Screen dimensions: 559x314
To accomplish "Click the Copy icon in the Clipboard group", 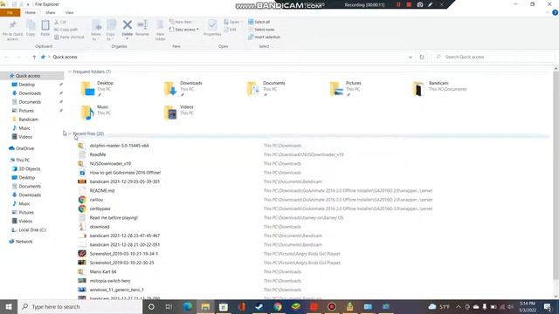I will [x=31, y=28].
